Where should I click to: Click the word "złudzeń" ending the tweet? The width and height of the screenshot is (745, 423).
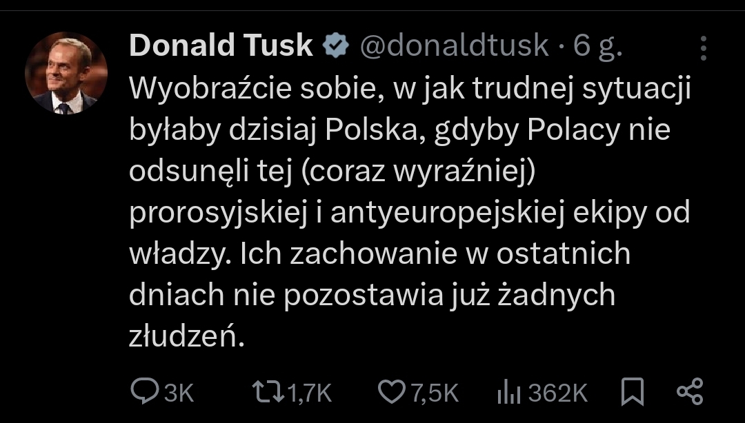(x=186, y=337)
